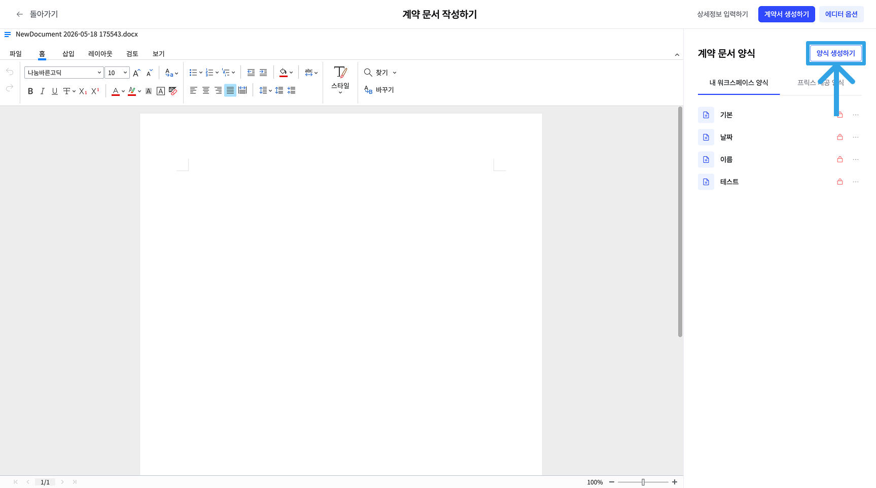Open 에디터 옵션
The image size is (876, 488).
(842, 14)
